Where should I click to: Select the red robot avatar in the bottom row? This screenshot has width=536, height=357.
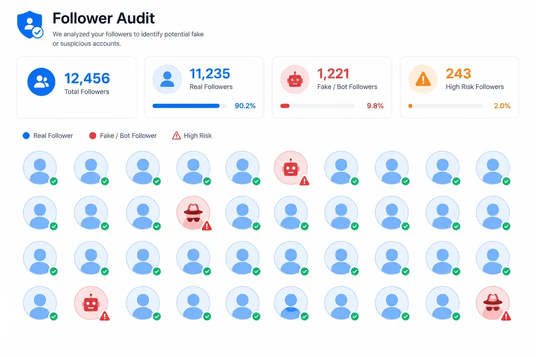coord(91,303)
